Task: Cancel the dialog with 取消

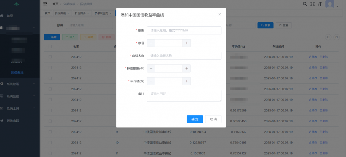Action: coord(213,119)
